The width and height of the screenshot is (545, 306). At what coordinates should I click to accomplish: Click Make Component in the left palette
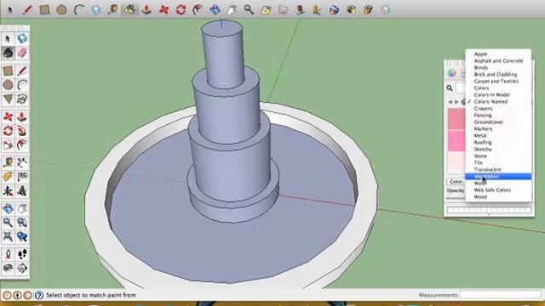(x=22, y=38)
